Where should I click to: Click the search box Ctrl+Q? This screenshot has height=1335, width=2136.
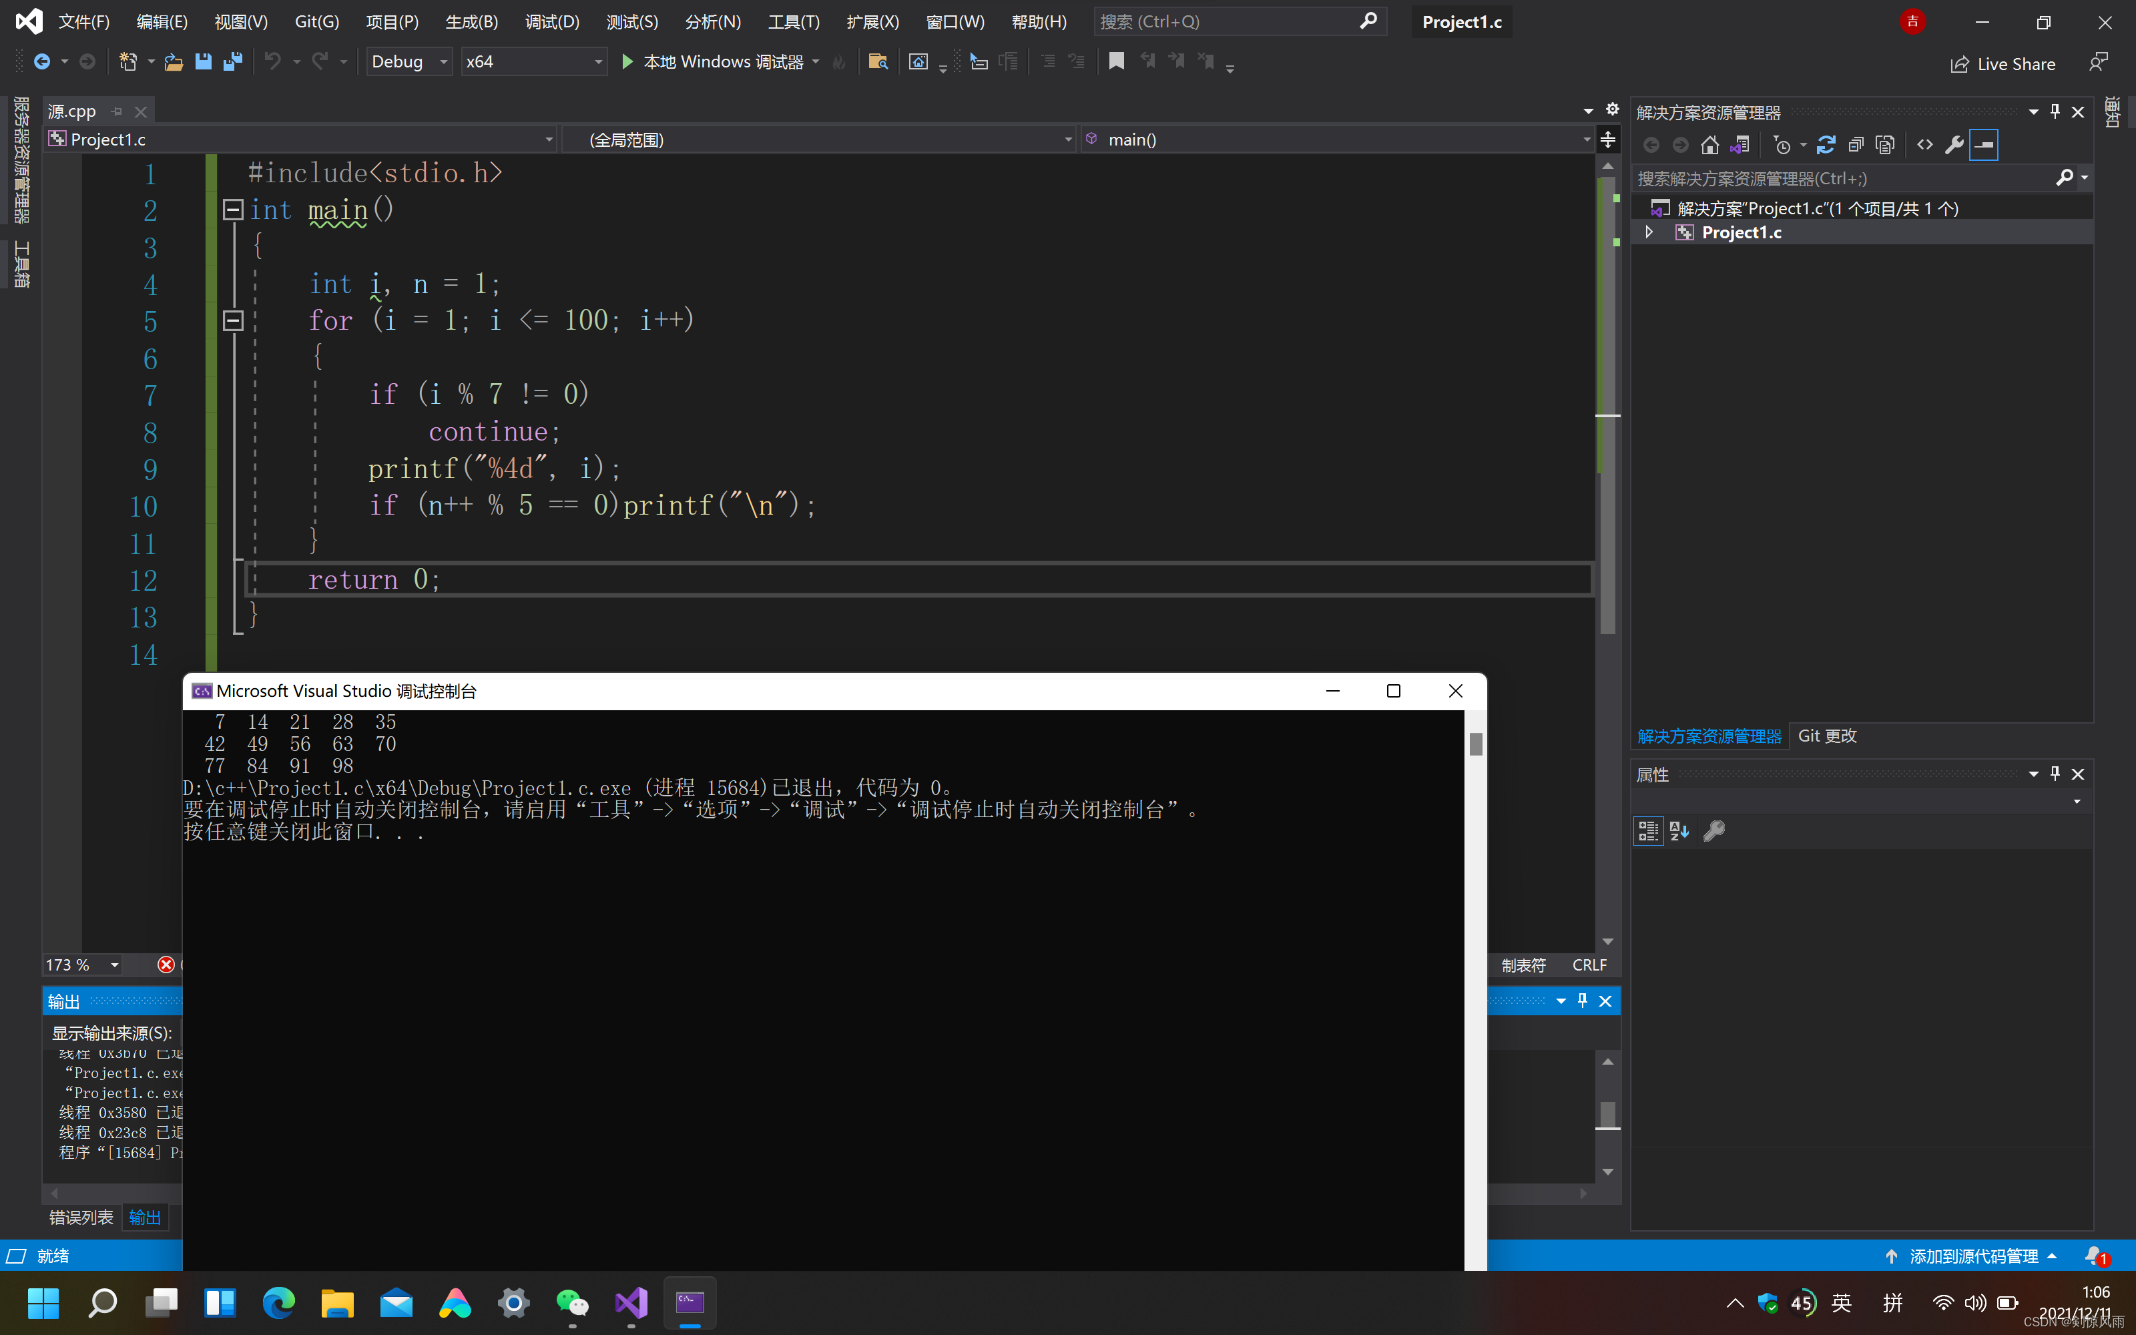pos(1227,22)
